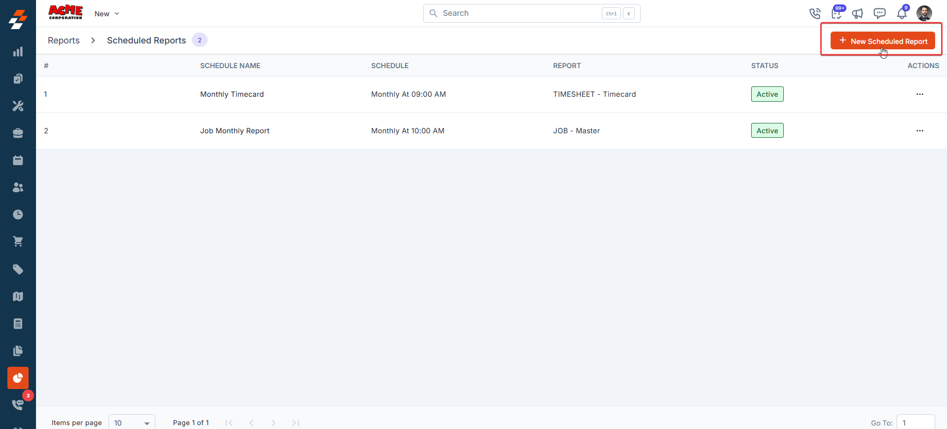Go to previous page pagination arrow
This screenshot has width=947, height=429.
point(251,423)
